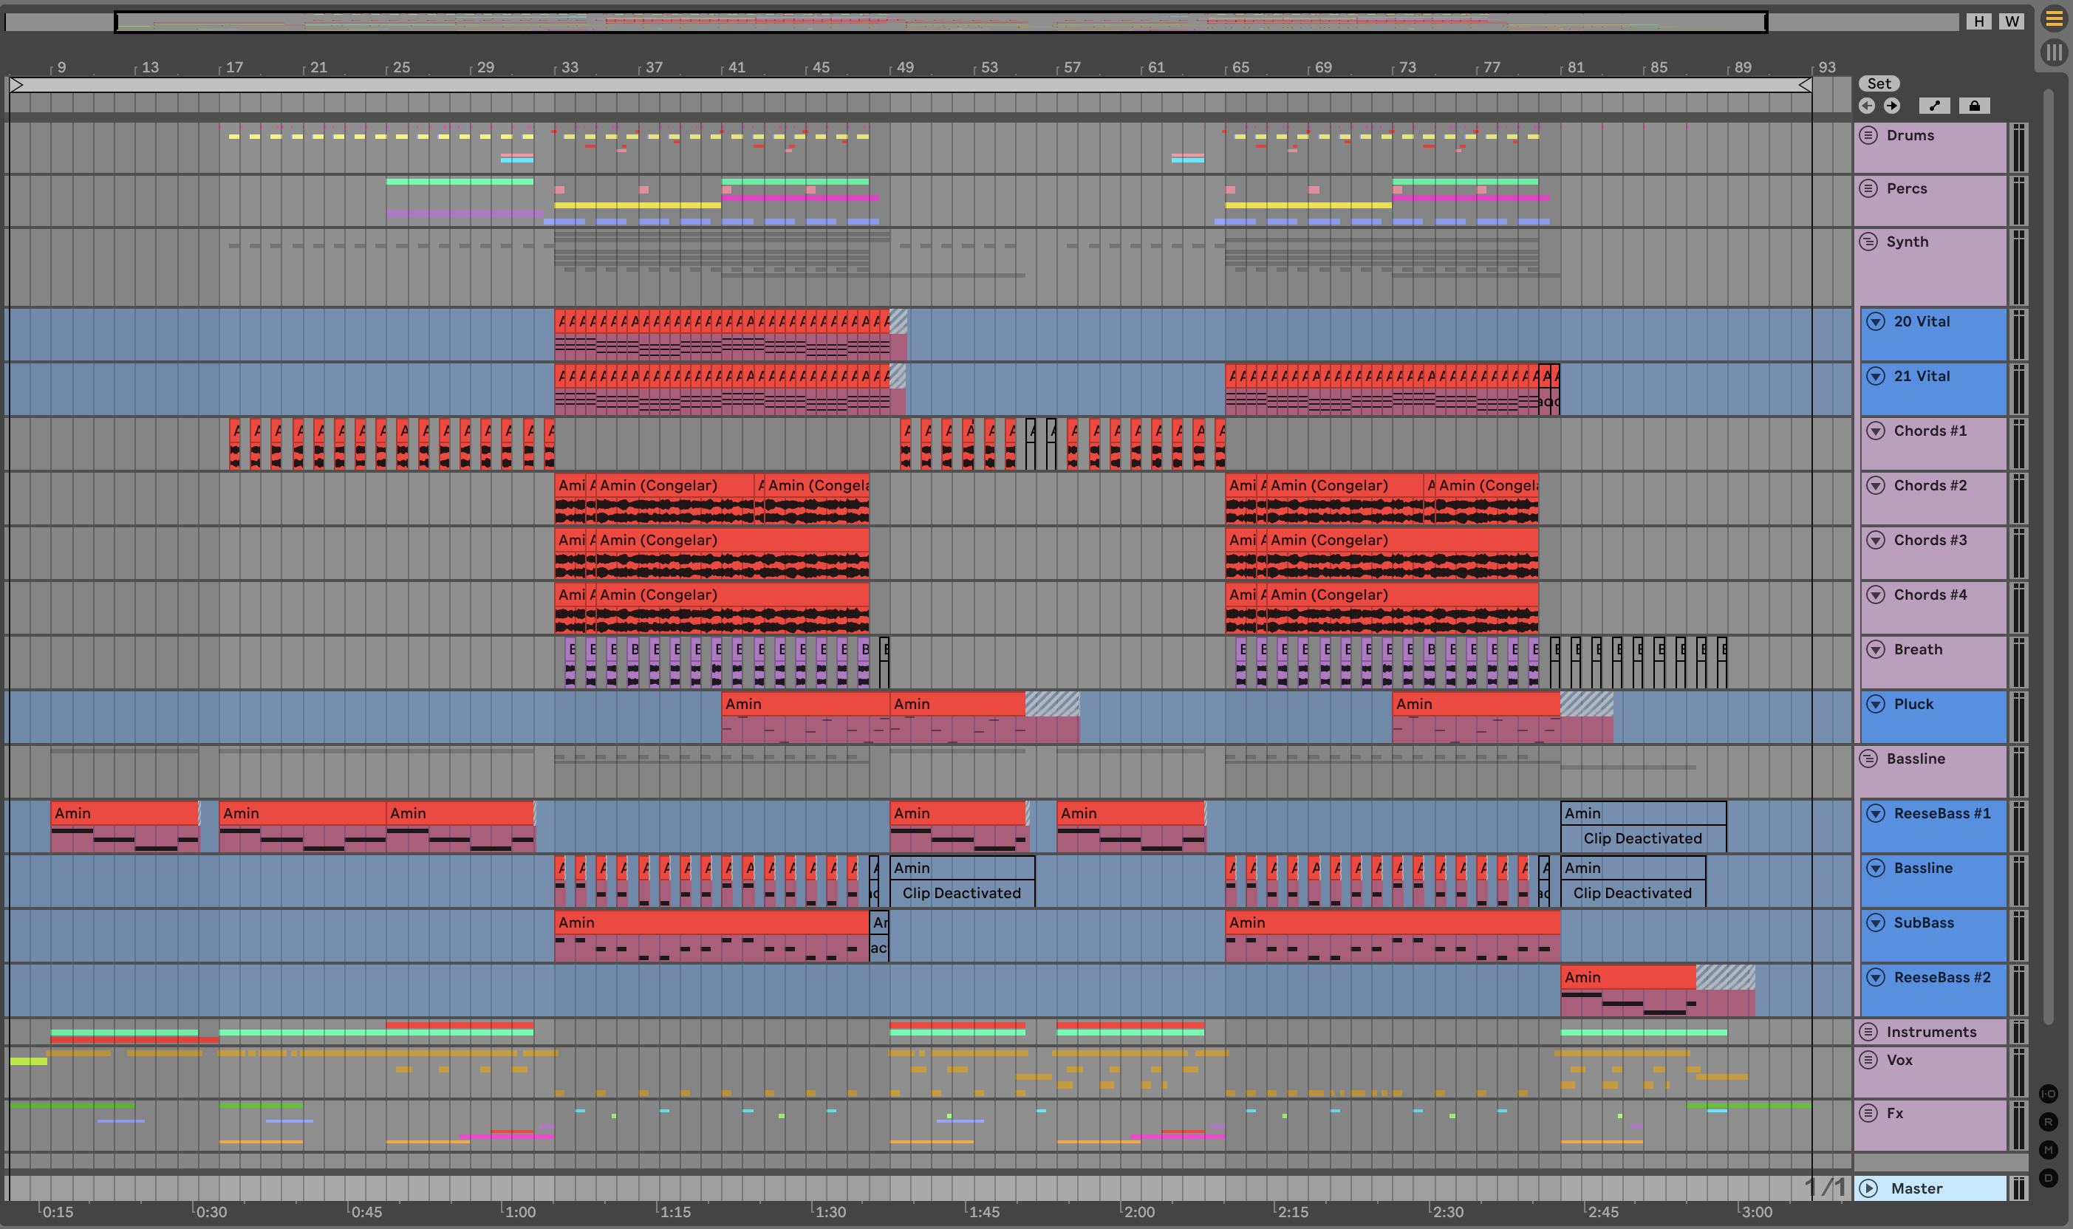2073x1229 pixels.
Task: Toggle the Returns (R) section button
Action: tap(2048, 1122)
